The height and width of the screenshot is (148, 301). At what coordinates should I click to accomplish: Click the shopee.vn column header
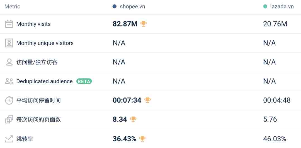click(132, 7)
